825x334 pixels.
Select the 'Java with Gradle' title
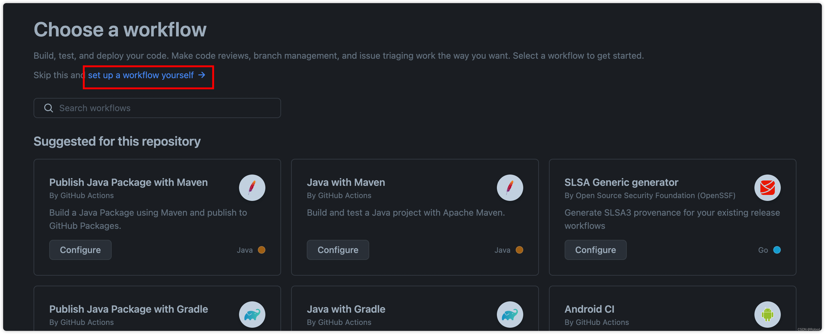coord(346,309)
